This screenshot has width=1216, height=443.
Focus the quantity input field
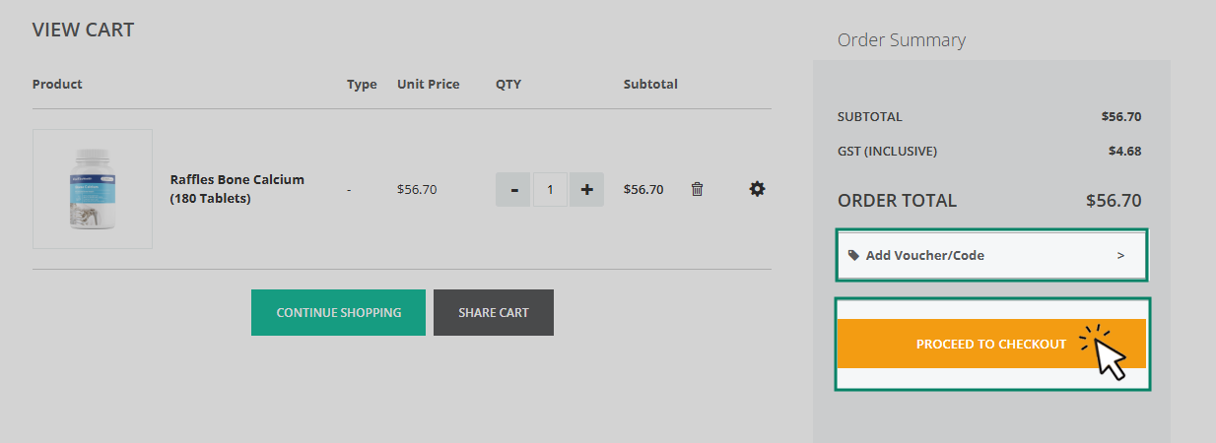point(550,189)
